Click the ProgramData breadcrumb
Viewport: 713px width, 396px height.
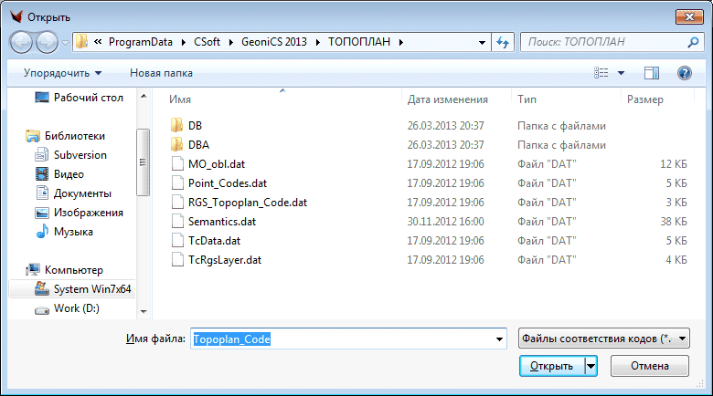pyautogui.click(x=141, y=42)
